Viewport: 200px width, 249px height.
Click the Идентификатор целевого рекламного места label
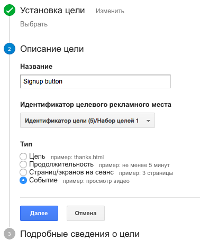(96, 105)
